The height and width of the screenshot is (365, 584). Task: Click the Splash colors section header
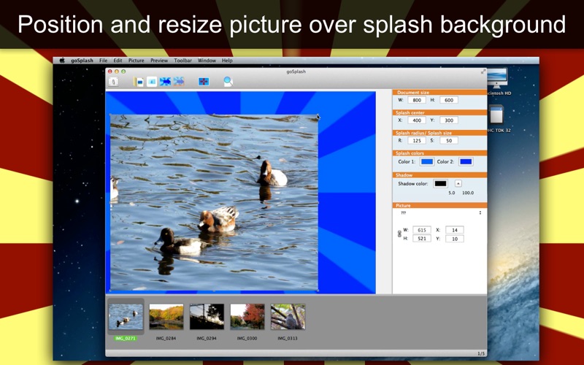point(439,153)
